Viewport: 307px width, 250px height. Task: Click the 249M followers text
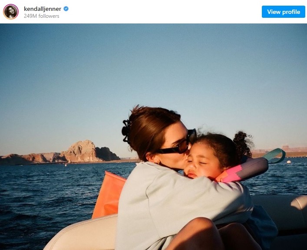(x=42, y=16)
